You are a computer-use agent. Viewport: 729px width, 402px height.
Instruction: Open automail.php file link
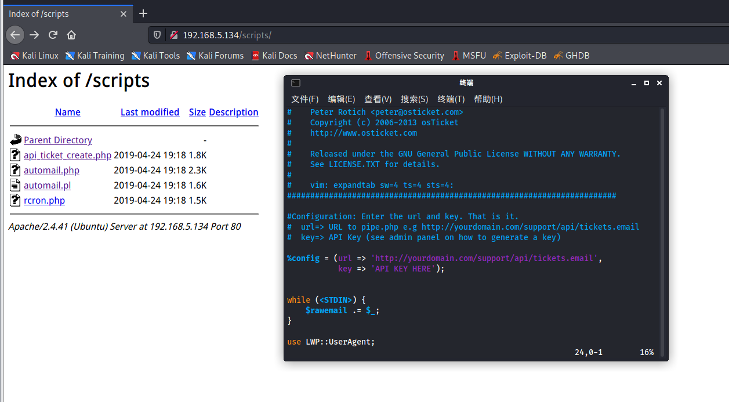[x=52, y=170]
